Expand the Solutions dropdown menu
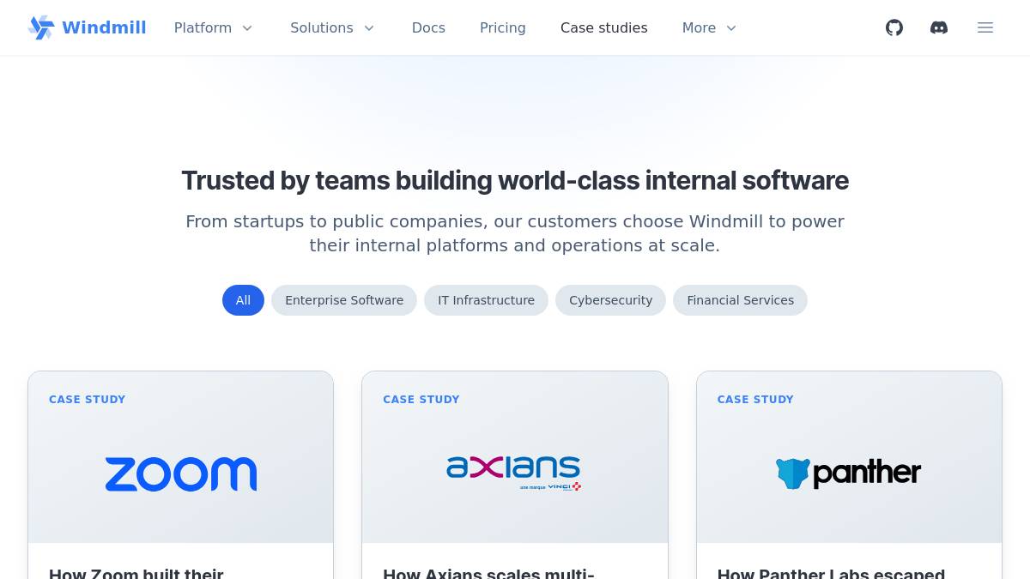Image resolution: width=1030 pixels, height=579 pixels. [x=333, y=27]
